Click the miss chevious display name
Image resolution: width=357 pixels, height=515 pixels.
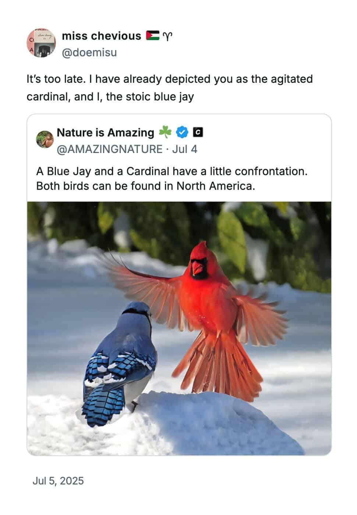(102, 36)
